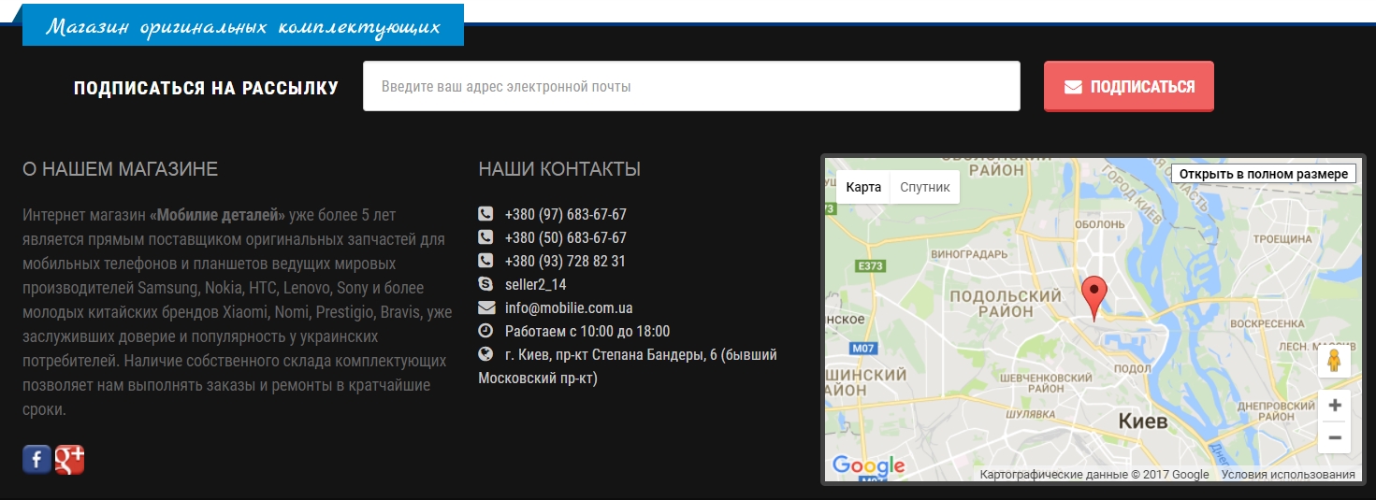
Task: Click the Магазин оригинальных комплектующих banner
Action: [243, 26]
